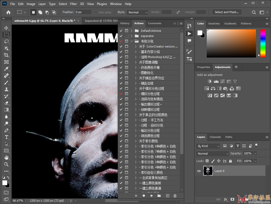
Task: Delete the action with the trash icon
Action: (175, 196)
